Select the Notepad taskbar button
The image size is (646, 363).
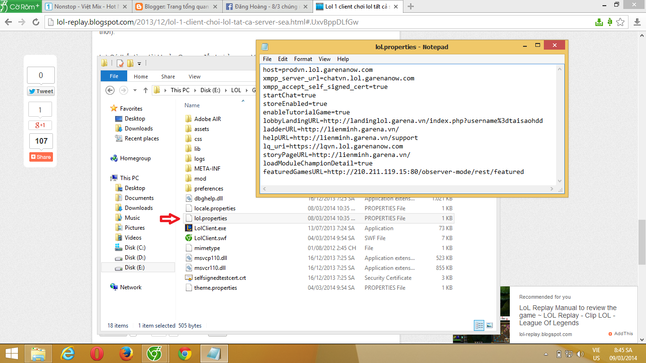(x=214, y=354)
